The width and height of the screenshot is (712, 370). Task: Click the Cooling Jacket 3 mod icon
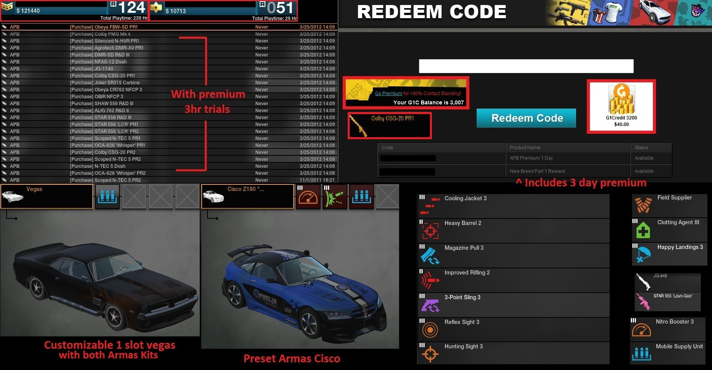point(430,206)
